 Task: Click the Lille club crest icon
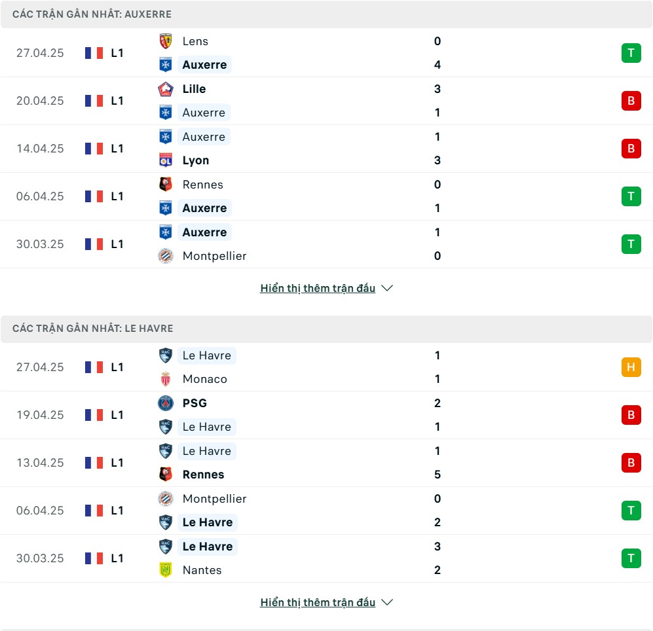(x=165, y=89)
